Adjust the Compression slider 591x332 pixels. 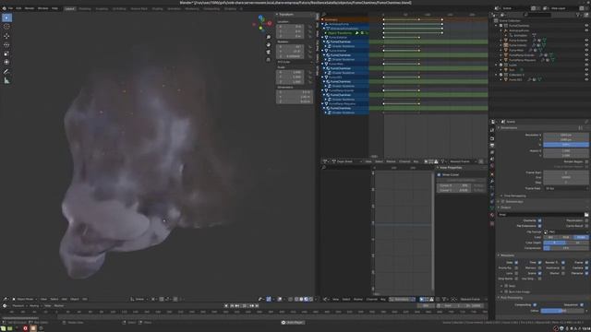566,248
